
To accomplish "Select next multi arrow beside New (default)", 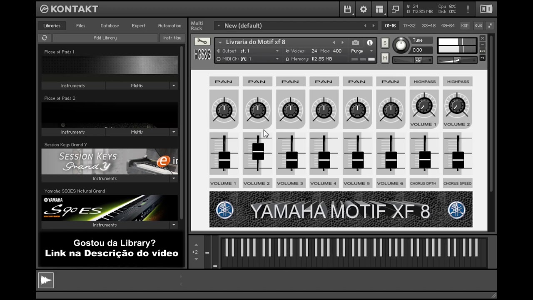I will (374, 25).
